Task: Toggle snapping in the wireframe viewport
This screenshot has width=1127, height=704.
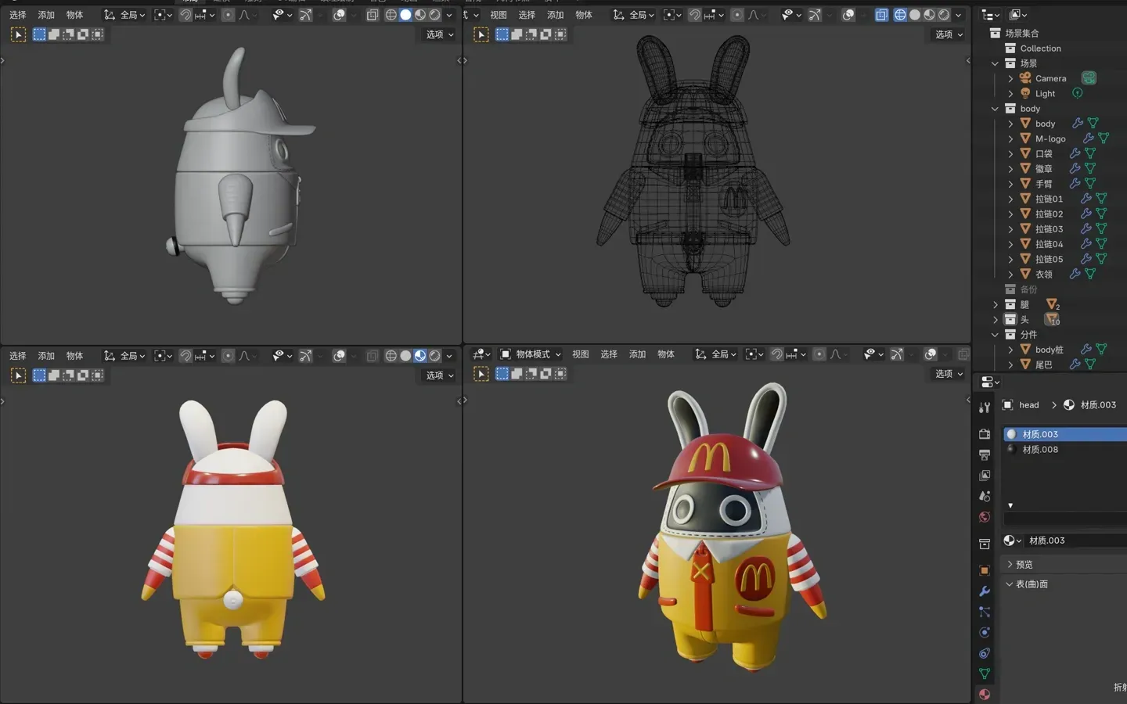Action: point(694,15)
